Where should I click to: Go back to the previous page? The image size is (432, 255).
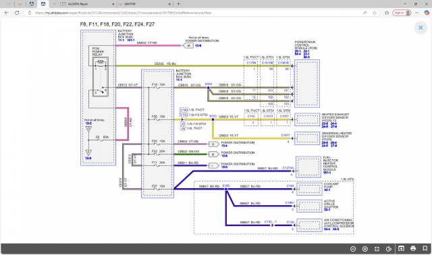coord(7,13)
